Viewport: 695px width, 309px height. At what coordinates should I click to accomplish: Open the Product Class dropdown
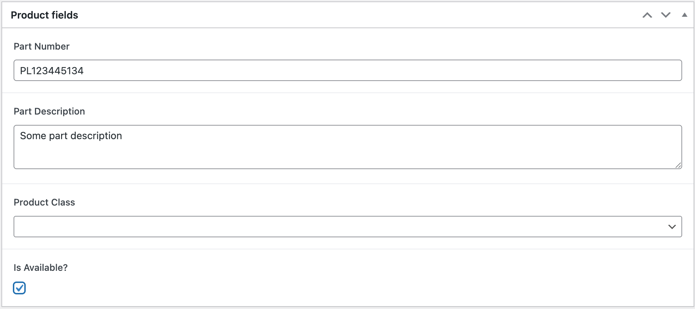(347, 227)
